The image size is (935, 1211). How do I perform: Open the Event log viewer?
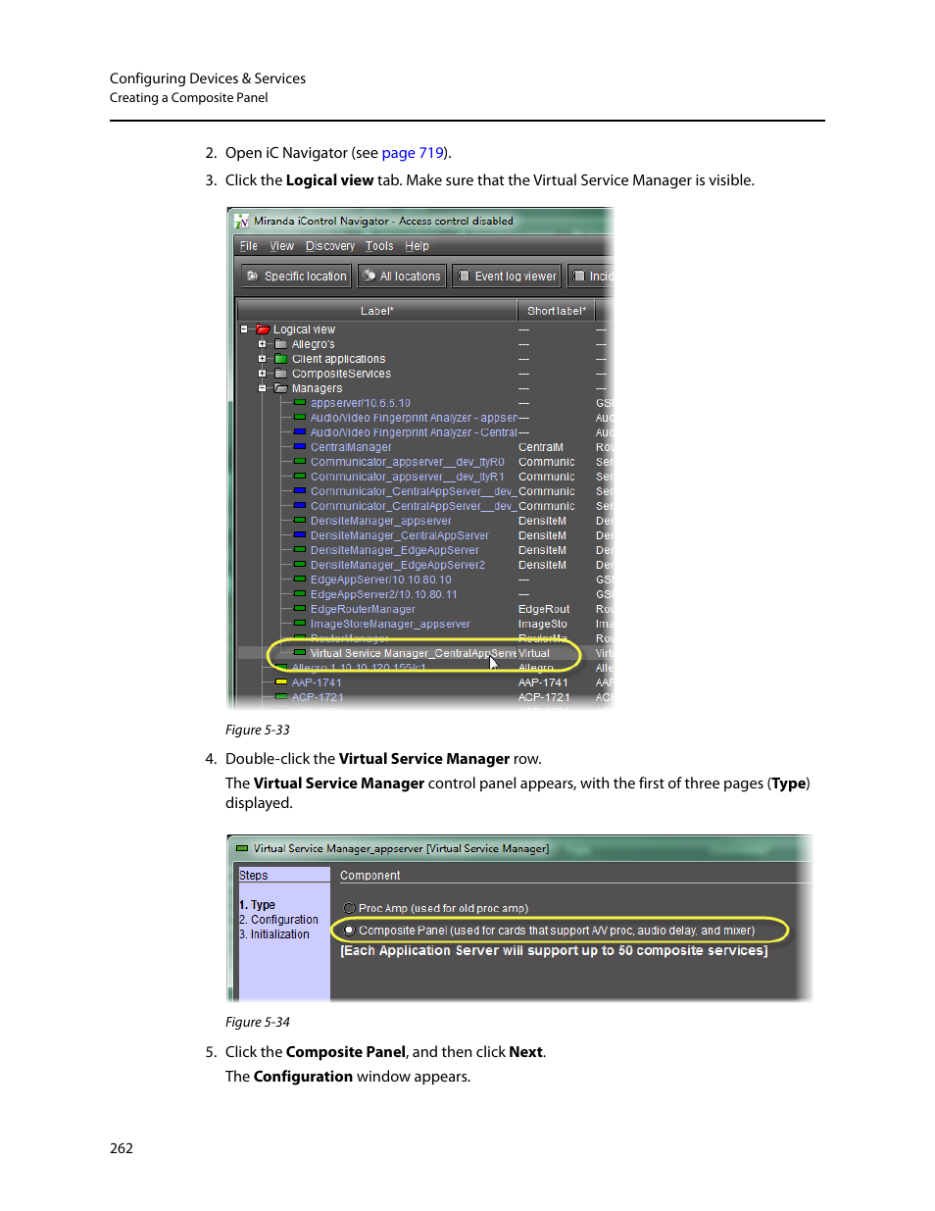click(x=507, y=277)
